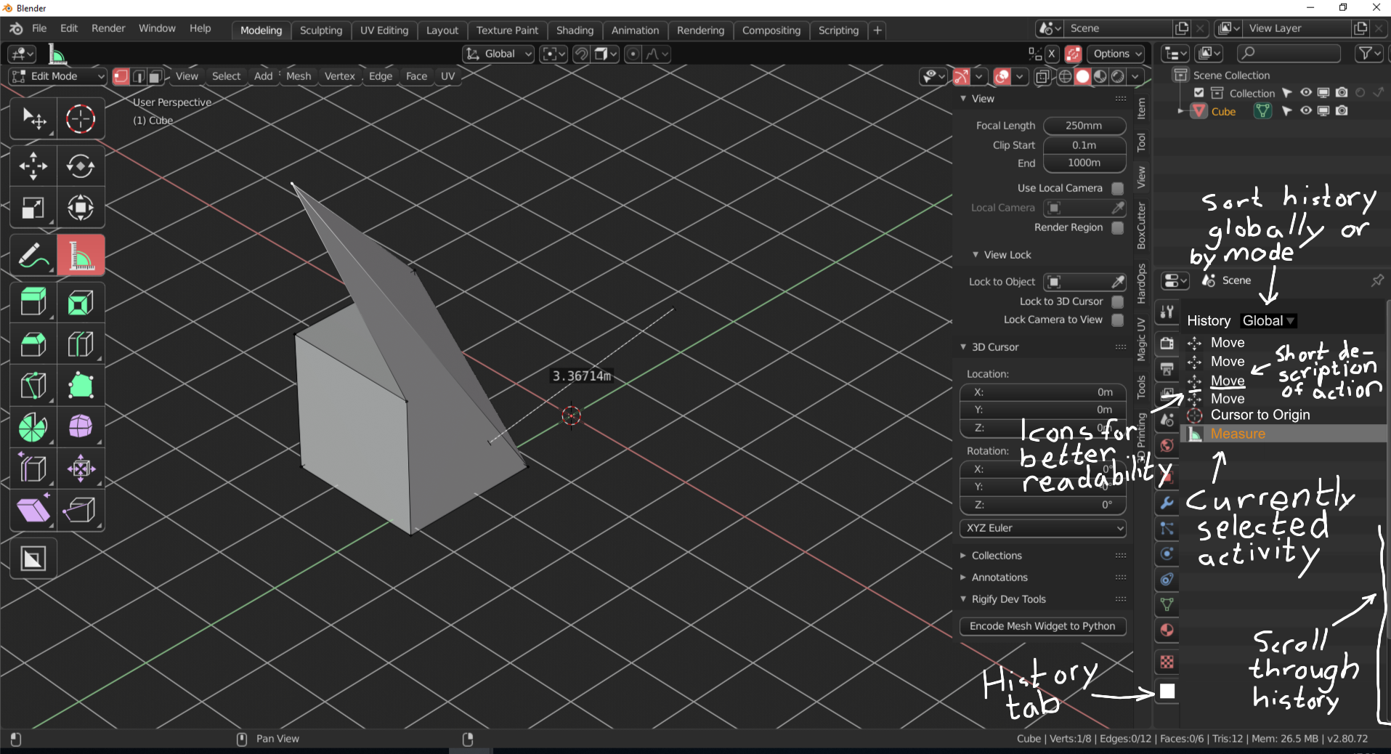Activate the Knife tool
The height and width of the screenshot is (754, 1391).
33,386
